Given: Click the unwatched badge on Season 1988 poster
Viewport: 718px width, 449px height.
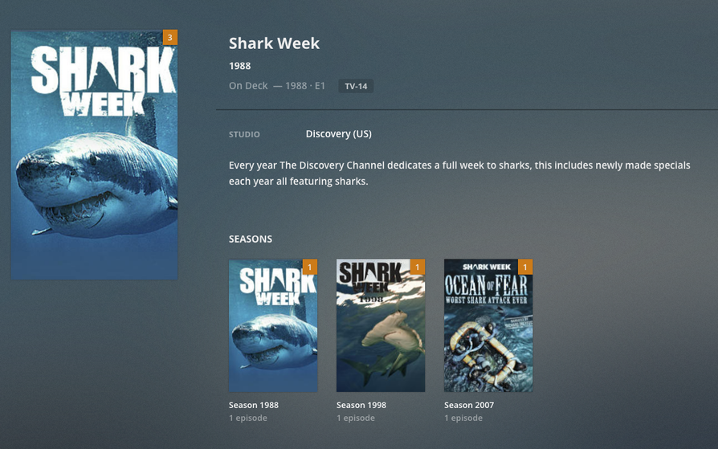Looking at the screenshot, I should (x=310, y=267).
